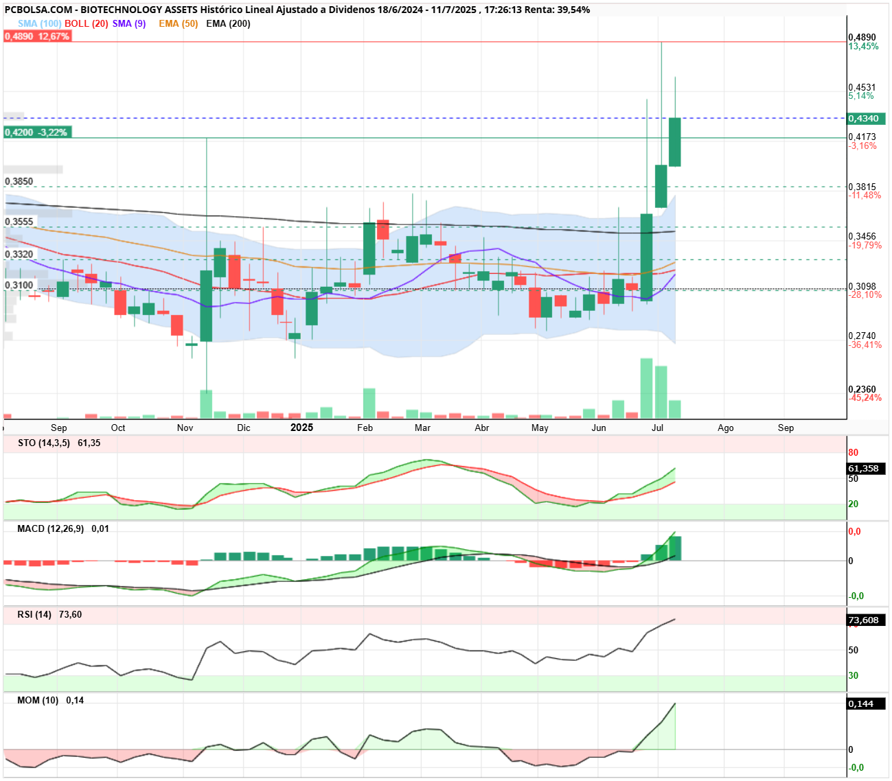Click the STO (14,3,5) indicator title
This screenshot has width=892, height=781.
(44, 443)
